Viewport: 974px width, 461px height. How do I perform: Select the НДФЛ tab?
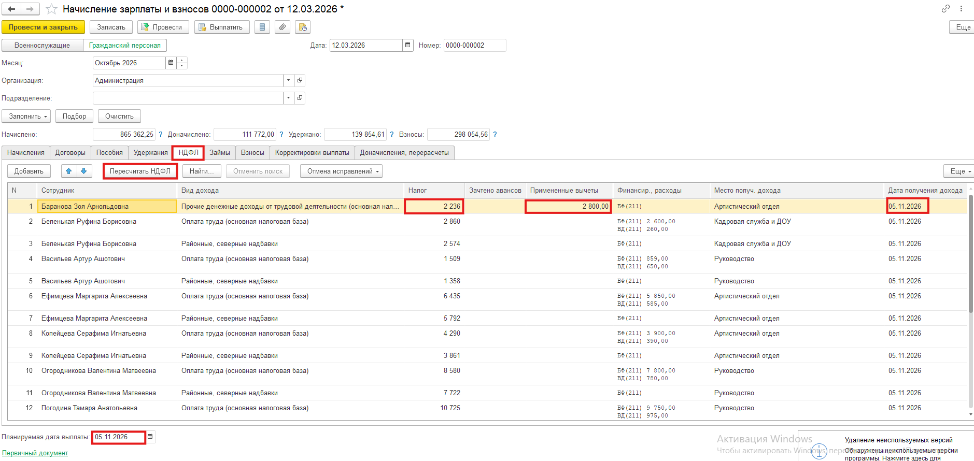pos(189,152)
